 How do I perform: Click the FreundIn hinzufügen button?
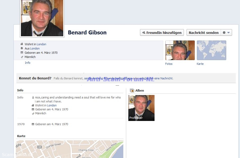point(162,33)
